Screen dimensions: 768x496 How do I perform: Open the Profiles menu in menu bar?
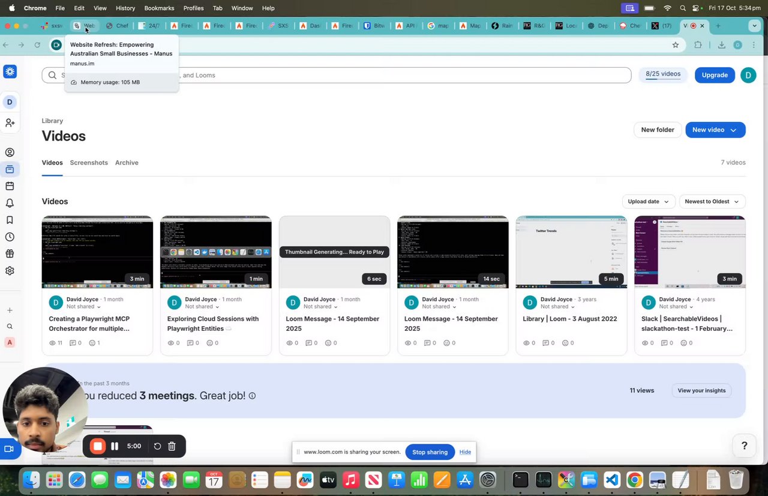(193, 8)
